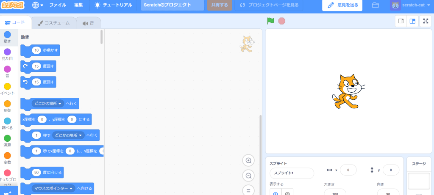Image resolution: width=434 pixels, height=195 pixels.
Task: Stop project with the red stop icon
Action: coord(282,21)
